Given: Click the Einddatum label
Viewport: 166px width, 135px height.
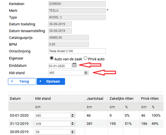Looking at the screenshot, I should pos(18,66).
